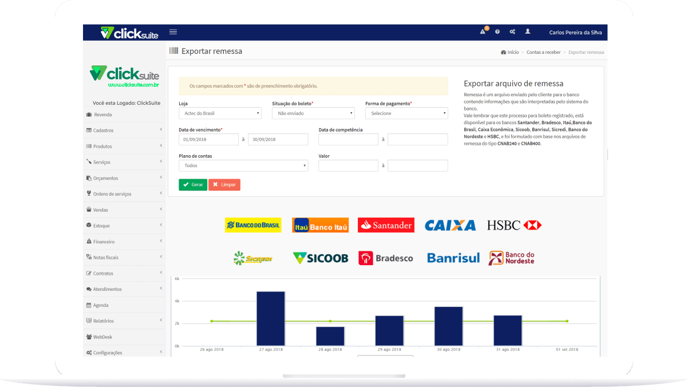Screen dimensions: 687x387
Task: Open the help question mark icon
Action: point(498,32)
